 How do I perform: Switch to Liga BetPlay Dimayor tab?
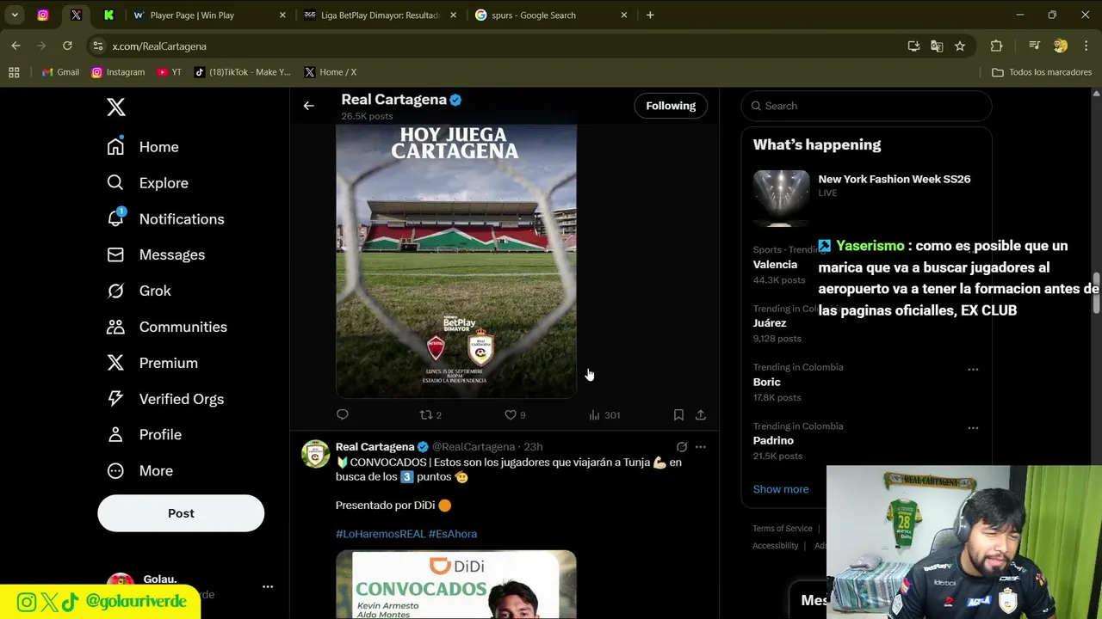coord(381,15)
